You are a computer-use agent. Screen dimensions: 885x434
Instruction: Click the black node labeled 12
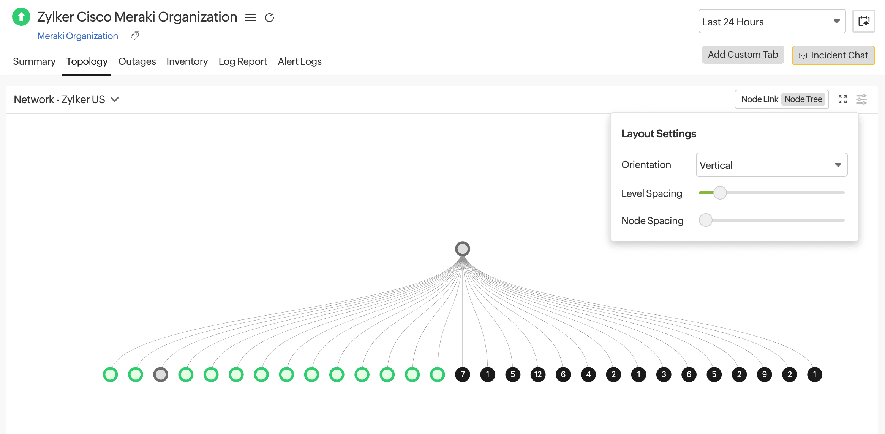coord(537,374)
